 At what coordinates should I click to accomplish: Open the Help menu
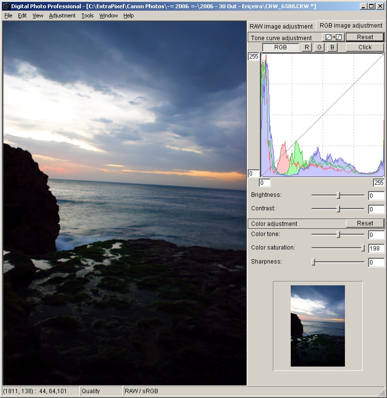(x=129, y=16)
